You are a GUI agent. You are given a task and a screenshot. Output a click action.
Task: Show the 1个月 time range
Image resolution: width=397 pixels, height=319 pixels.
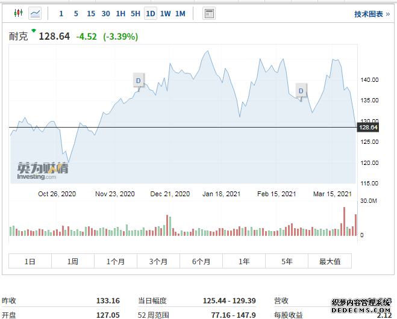click(116, 261)
